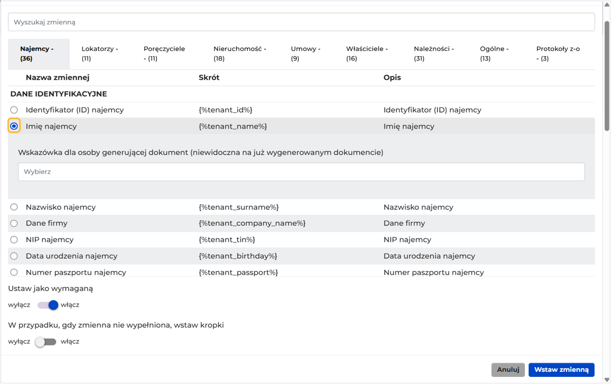Click the vertical scrollbar thumb
Image resolution: width=611 pixels, height=384 pixels.
[606, 76]
